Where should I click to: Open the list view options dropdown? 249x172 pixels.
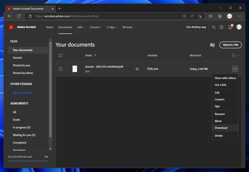coord(236,56)
